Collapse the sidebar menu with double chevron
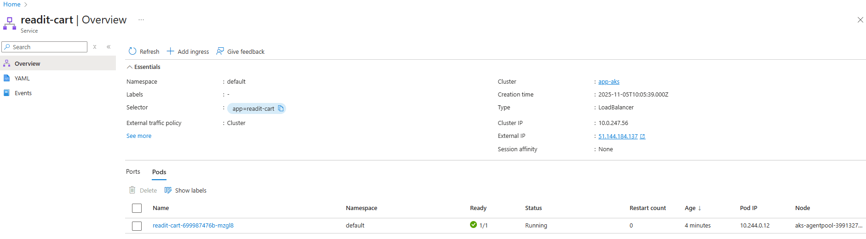Viewport: 866px width, 239px height. 109,47
